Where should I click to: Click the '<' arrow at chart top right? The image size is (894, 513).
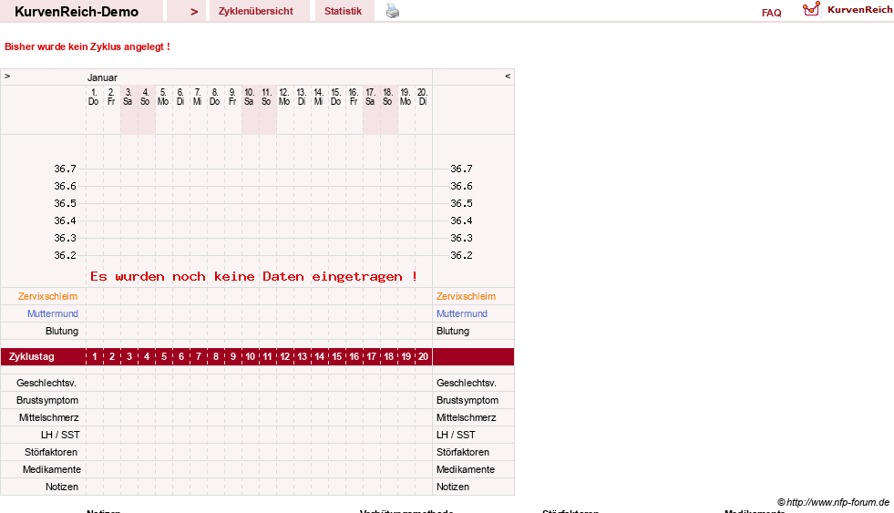pyautogui.click(x=508, y=76)
